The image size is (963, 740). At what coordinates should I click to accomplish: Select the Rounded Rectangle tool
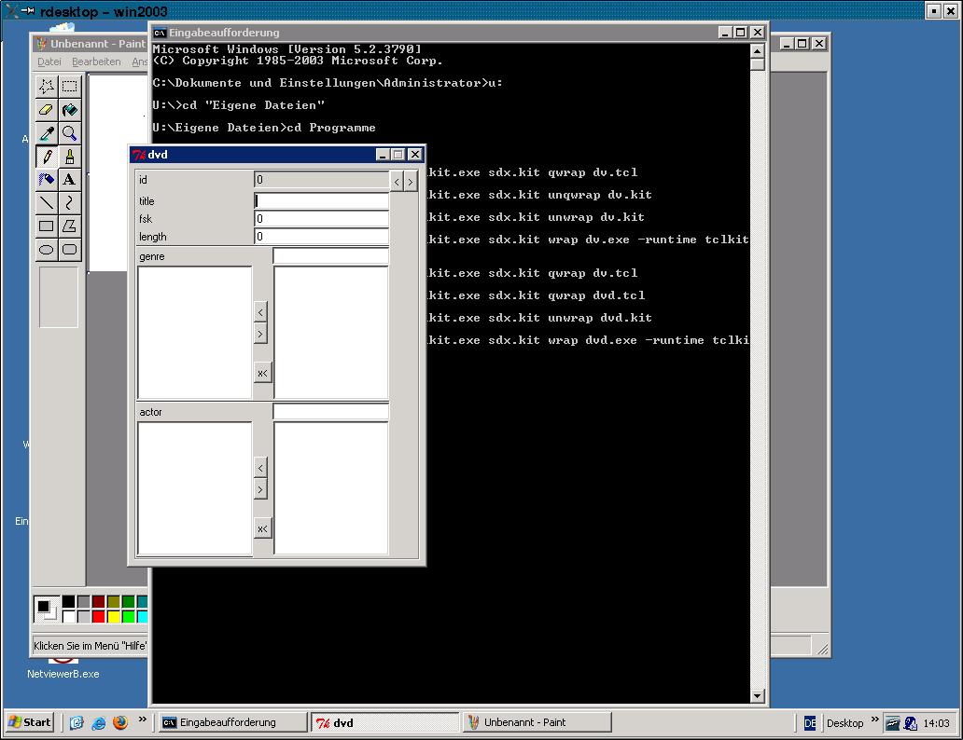click(x=69, y=249)
